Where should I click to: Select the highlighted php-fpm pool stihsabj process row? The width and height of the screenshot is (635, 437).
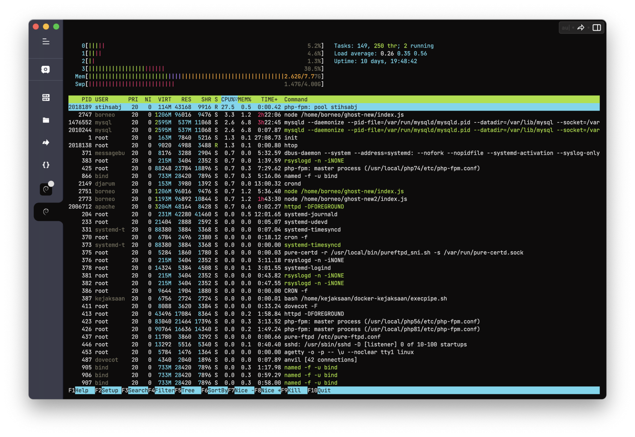coord(334,107)
